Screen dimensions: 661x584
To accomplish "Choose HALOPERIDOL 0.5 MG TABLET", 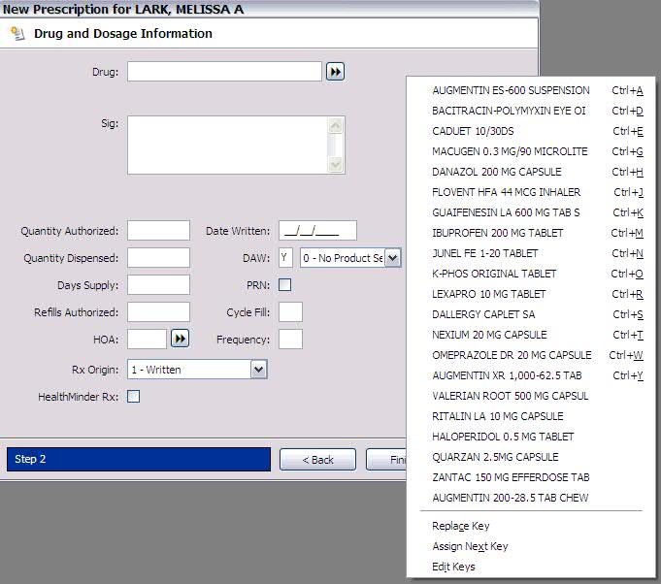I will [x=531, y=437].
